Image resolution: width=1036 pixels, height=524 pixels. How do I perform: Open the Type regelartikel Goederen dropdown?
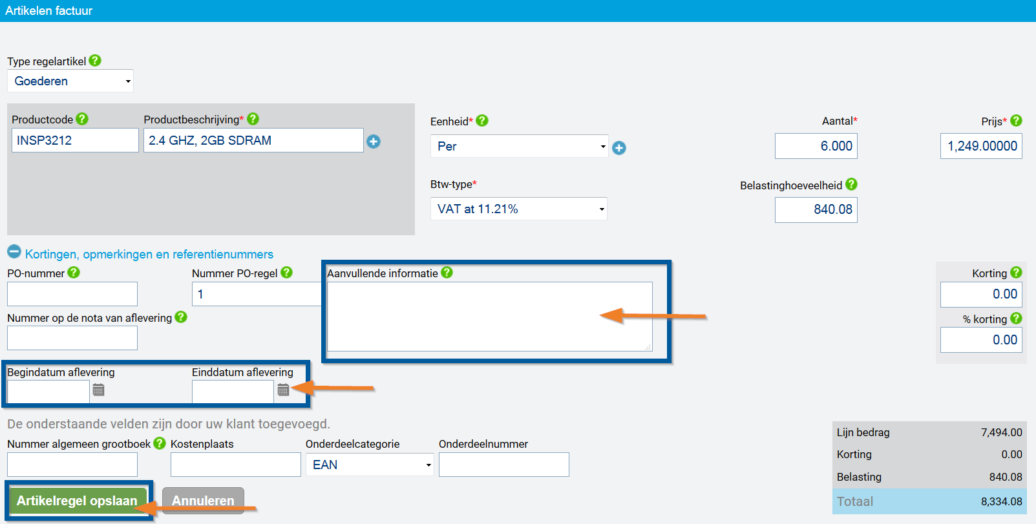[x=70, y=81]
